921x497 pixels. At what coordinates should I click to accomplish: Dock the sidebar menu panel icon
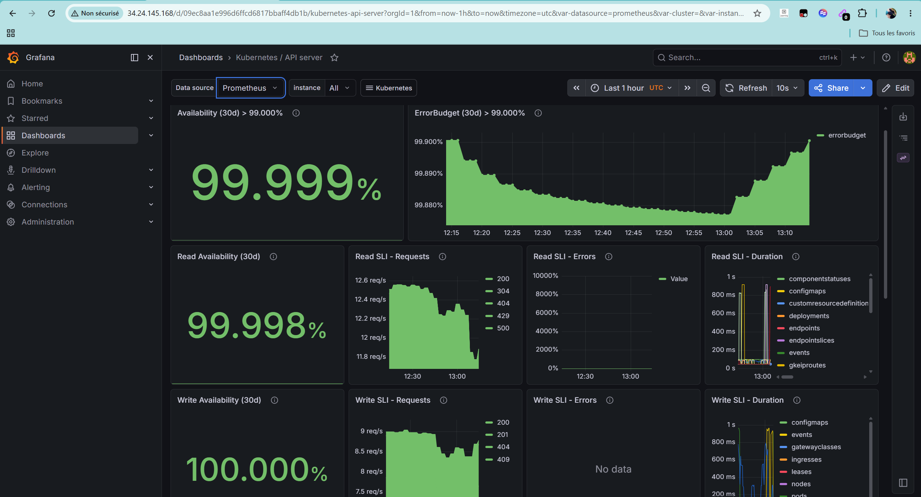tap(134, 58)
